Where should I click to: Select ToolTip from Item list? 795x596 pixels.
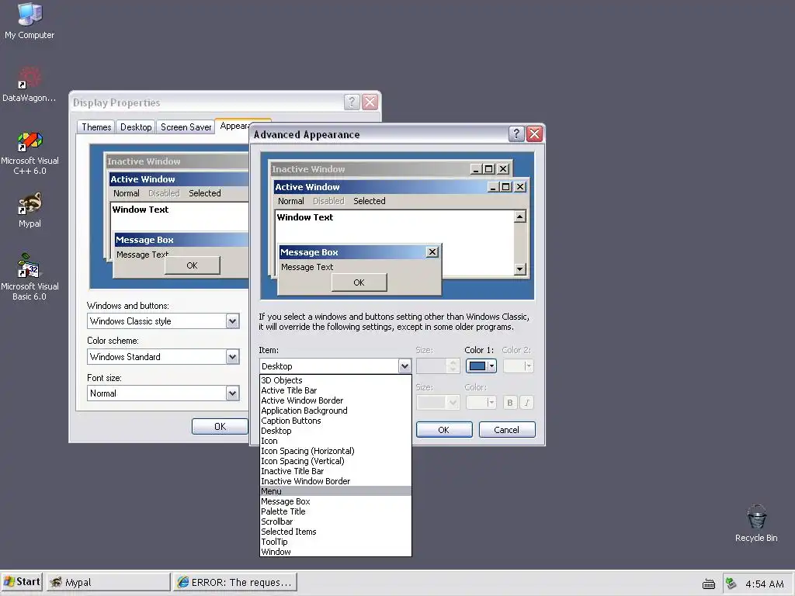coord(335,542)
